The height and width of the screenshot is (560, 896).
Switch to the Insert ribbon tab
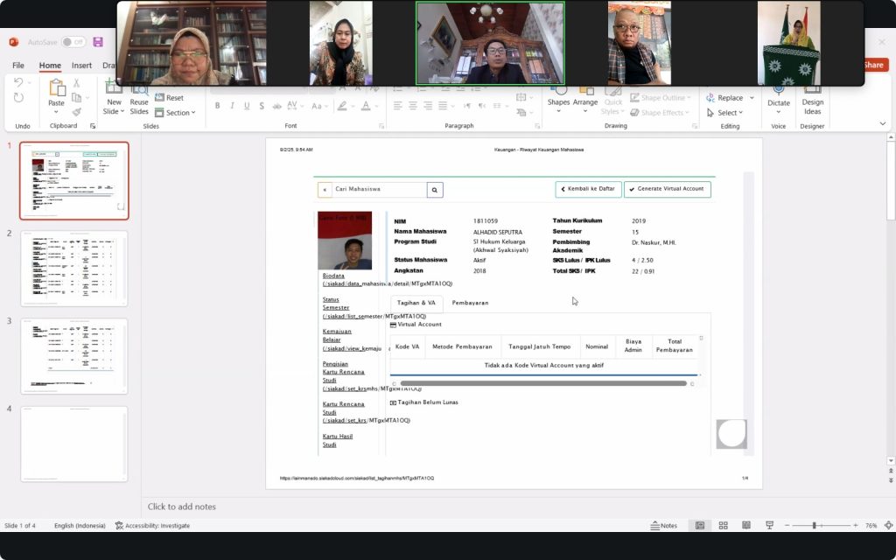tap(81, 66)
